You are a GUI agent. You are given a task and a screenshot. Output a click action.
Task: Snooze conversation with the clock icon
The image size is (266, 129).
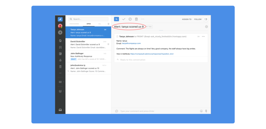(130, 19)
